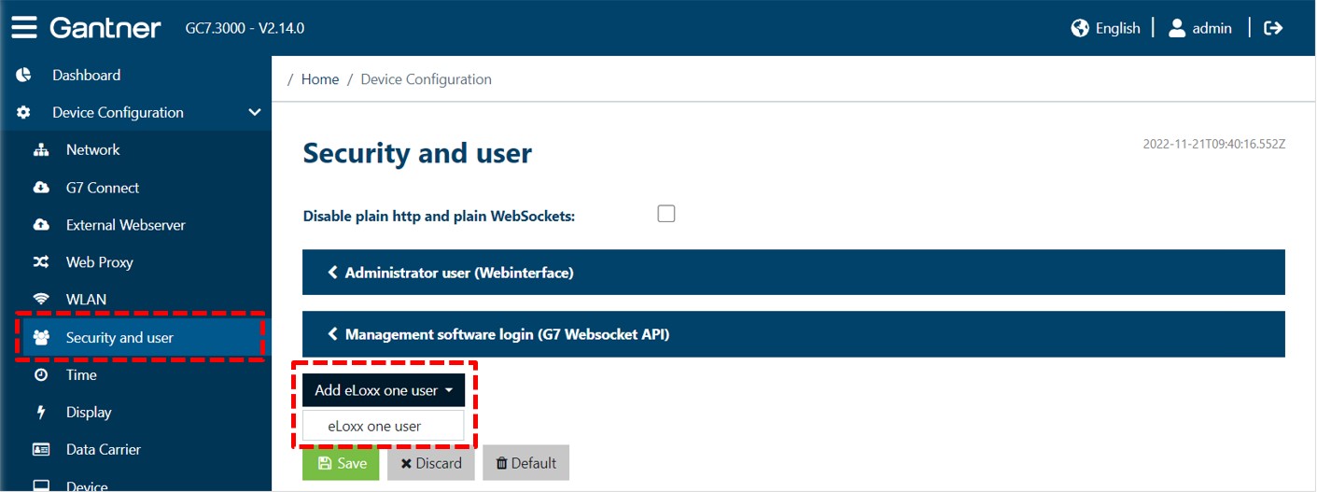Click the Dashboard pie chart icon
The image size is (1317, 492).
pos(24,75)
